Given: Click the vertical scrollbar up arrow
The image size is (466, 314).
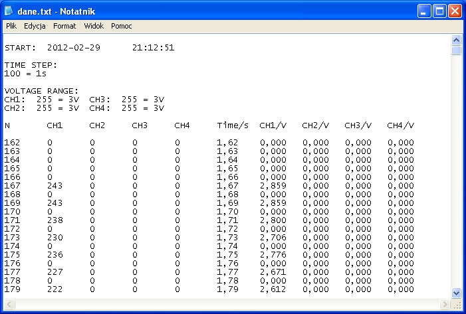Looking at the screenshot, I should pyautogui.click(x=456, y=40).
